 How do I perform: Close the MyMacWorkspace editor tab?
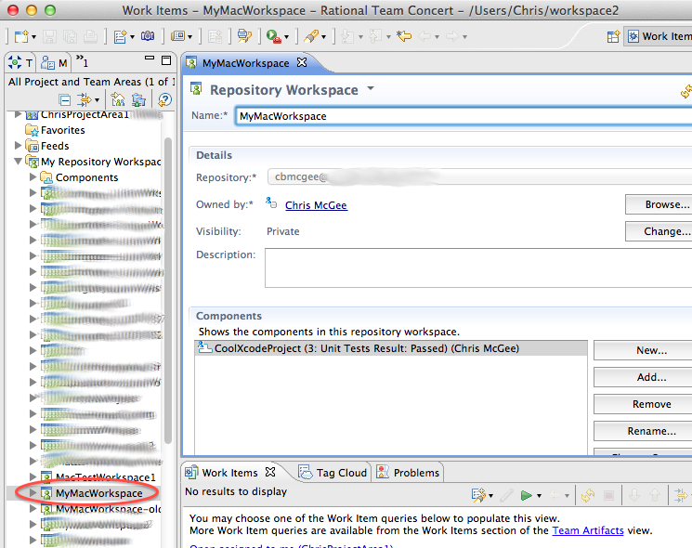(x=302, y=62)
